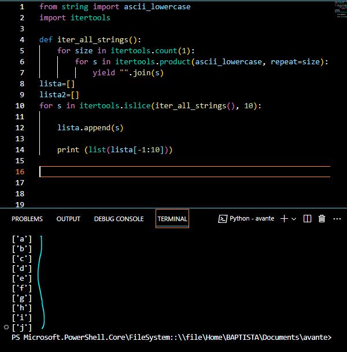Open the DEBUG CONSOLE tab

pyautogui.click(x=119, y=219)
